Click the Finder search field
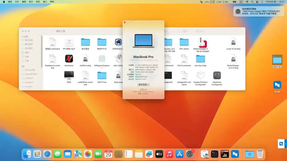This screenshot has width=287, height=161. tap(220, 31)
